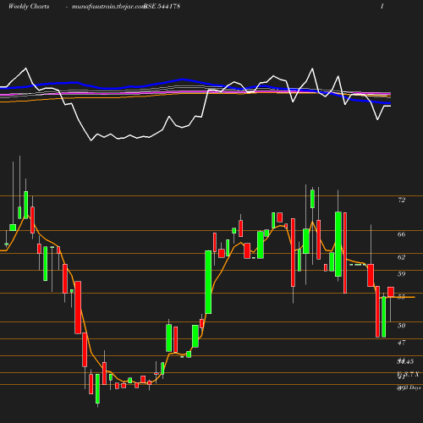
Task: Select the 62 price level label
Action: pos(402,257)
